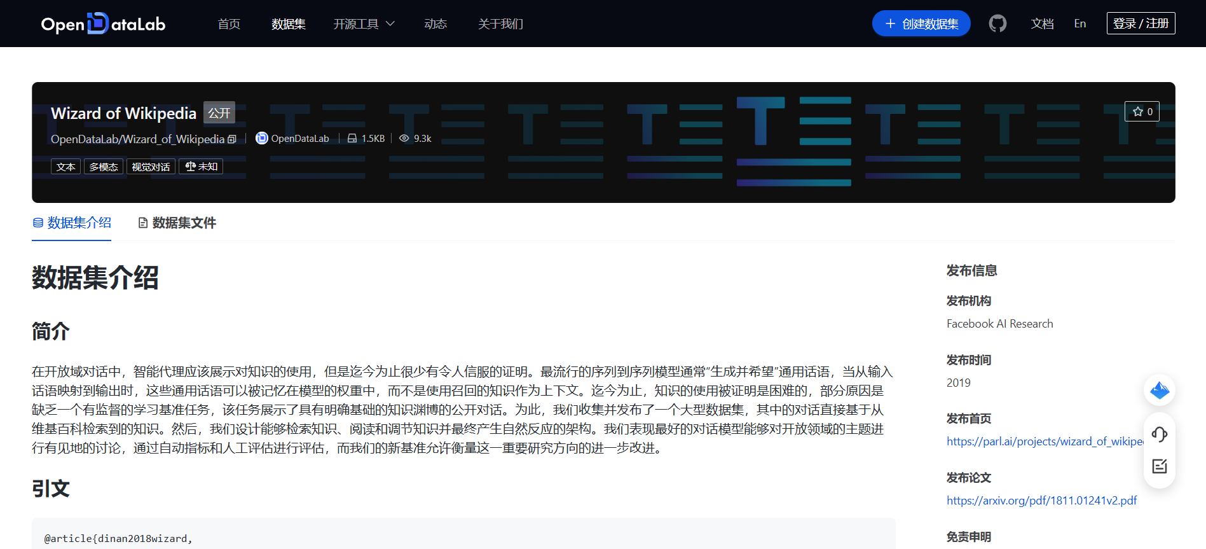Click the 9.3k views eye icon
Image resolution: width=1206 pixels, height=549 pixels.
click(x=404, y=138)
